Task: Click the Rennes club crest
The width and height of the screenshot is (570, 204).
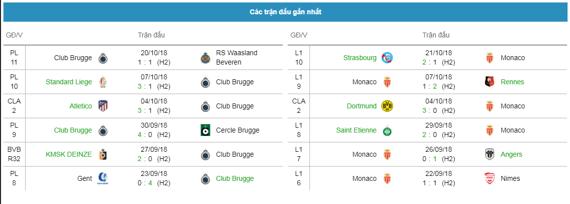Action: coord(490,82)
